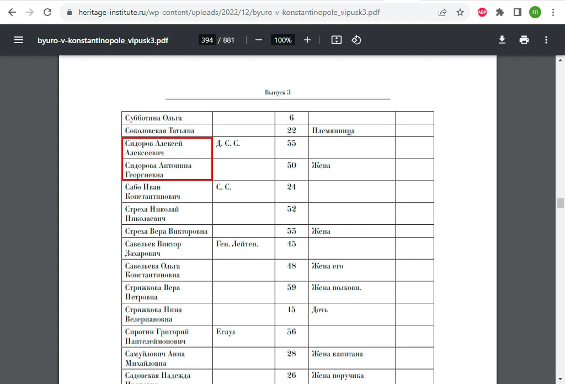Click the vertical scrollbar thumb
This screenshot has height=384, width=565.
tap(560, 203)
